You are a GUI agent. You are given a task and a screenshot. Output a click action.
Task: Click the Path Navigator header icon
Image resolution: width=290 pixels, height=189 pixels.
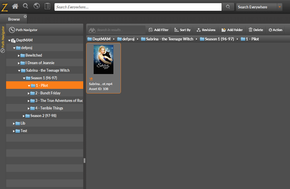pos(12,30)
